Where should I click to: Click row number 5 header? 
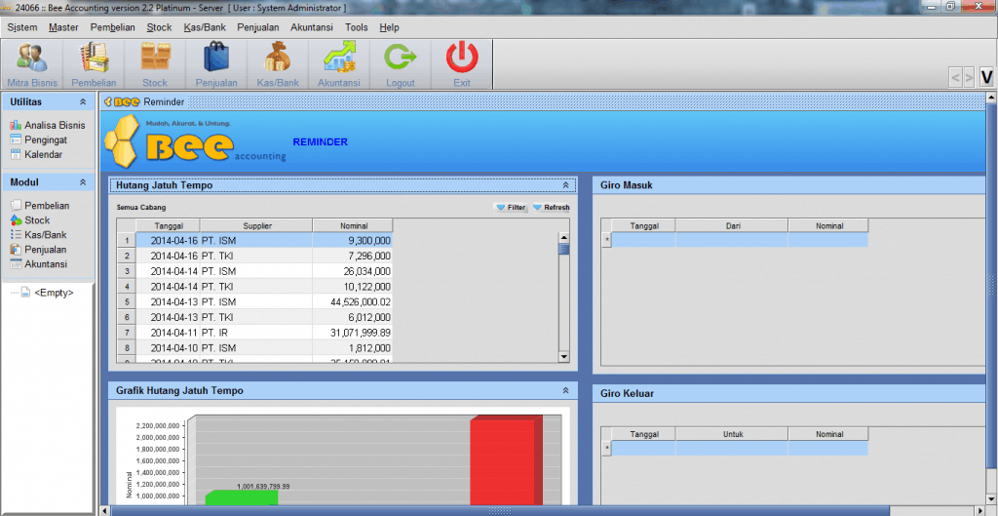[x=127, y=302]
